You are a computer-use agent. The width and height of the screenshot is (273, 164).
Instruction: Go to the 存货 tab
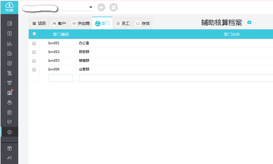pyautogui.click(x=143, y=24)
